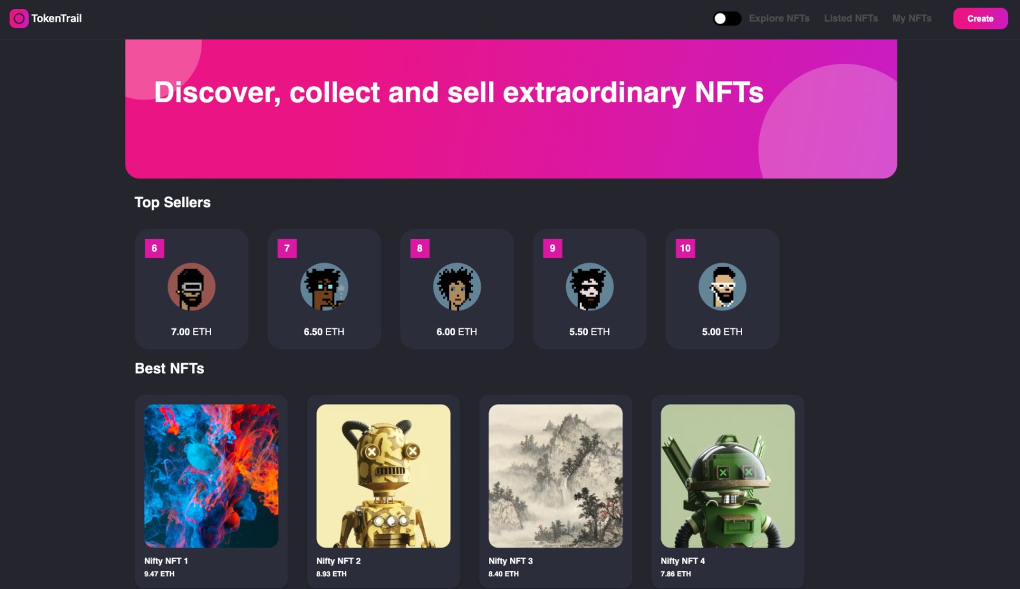The width and height of the screenshot is (1020, 589).
Task: Go to Listed NFTs tab
Action: 850,18
